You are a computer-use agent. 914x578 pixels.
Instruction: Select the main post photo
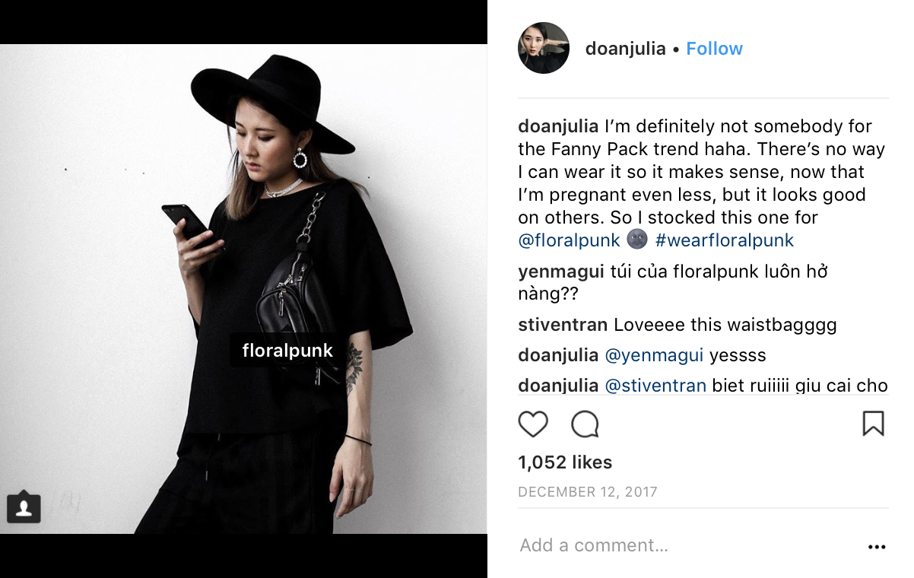243,289
